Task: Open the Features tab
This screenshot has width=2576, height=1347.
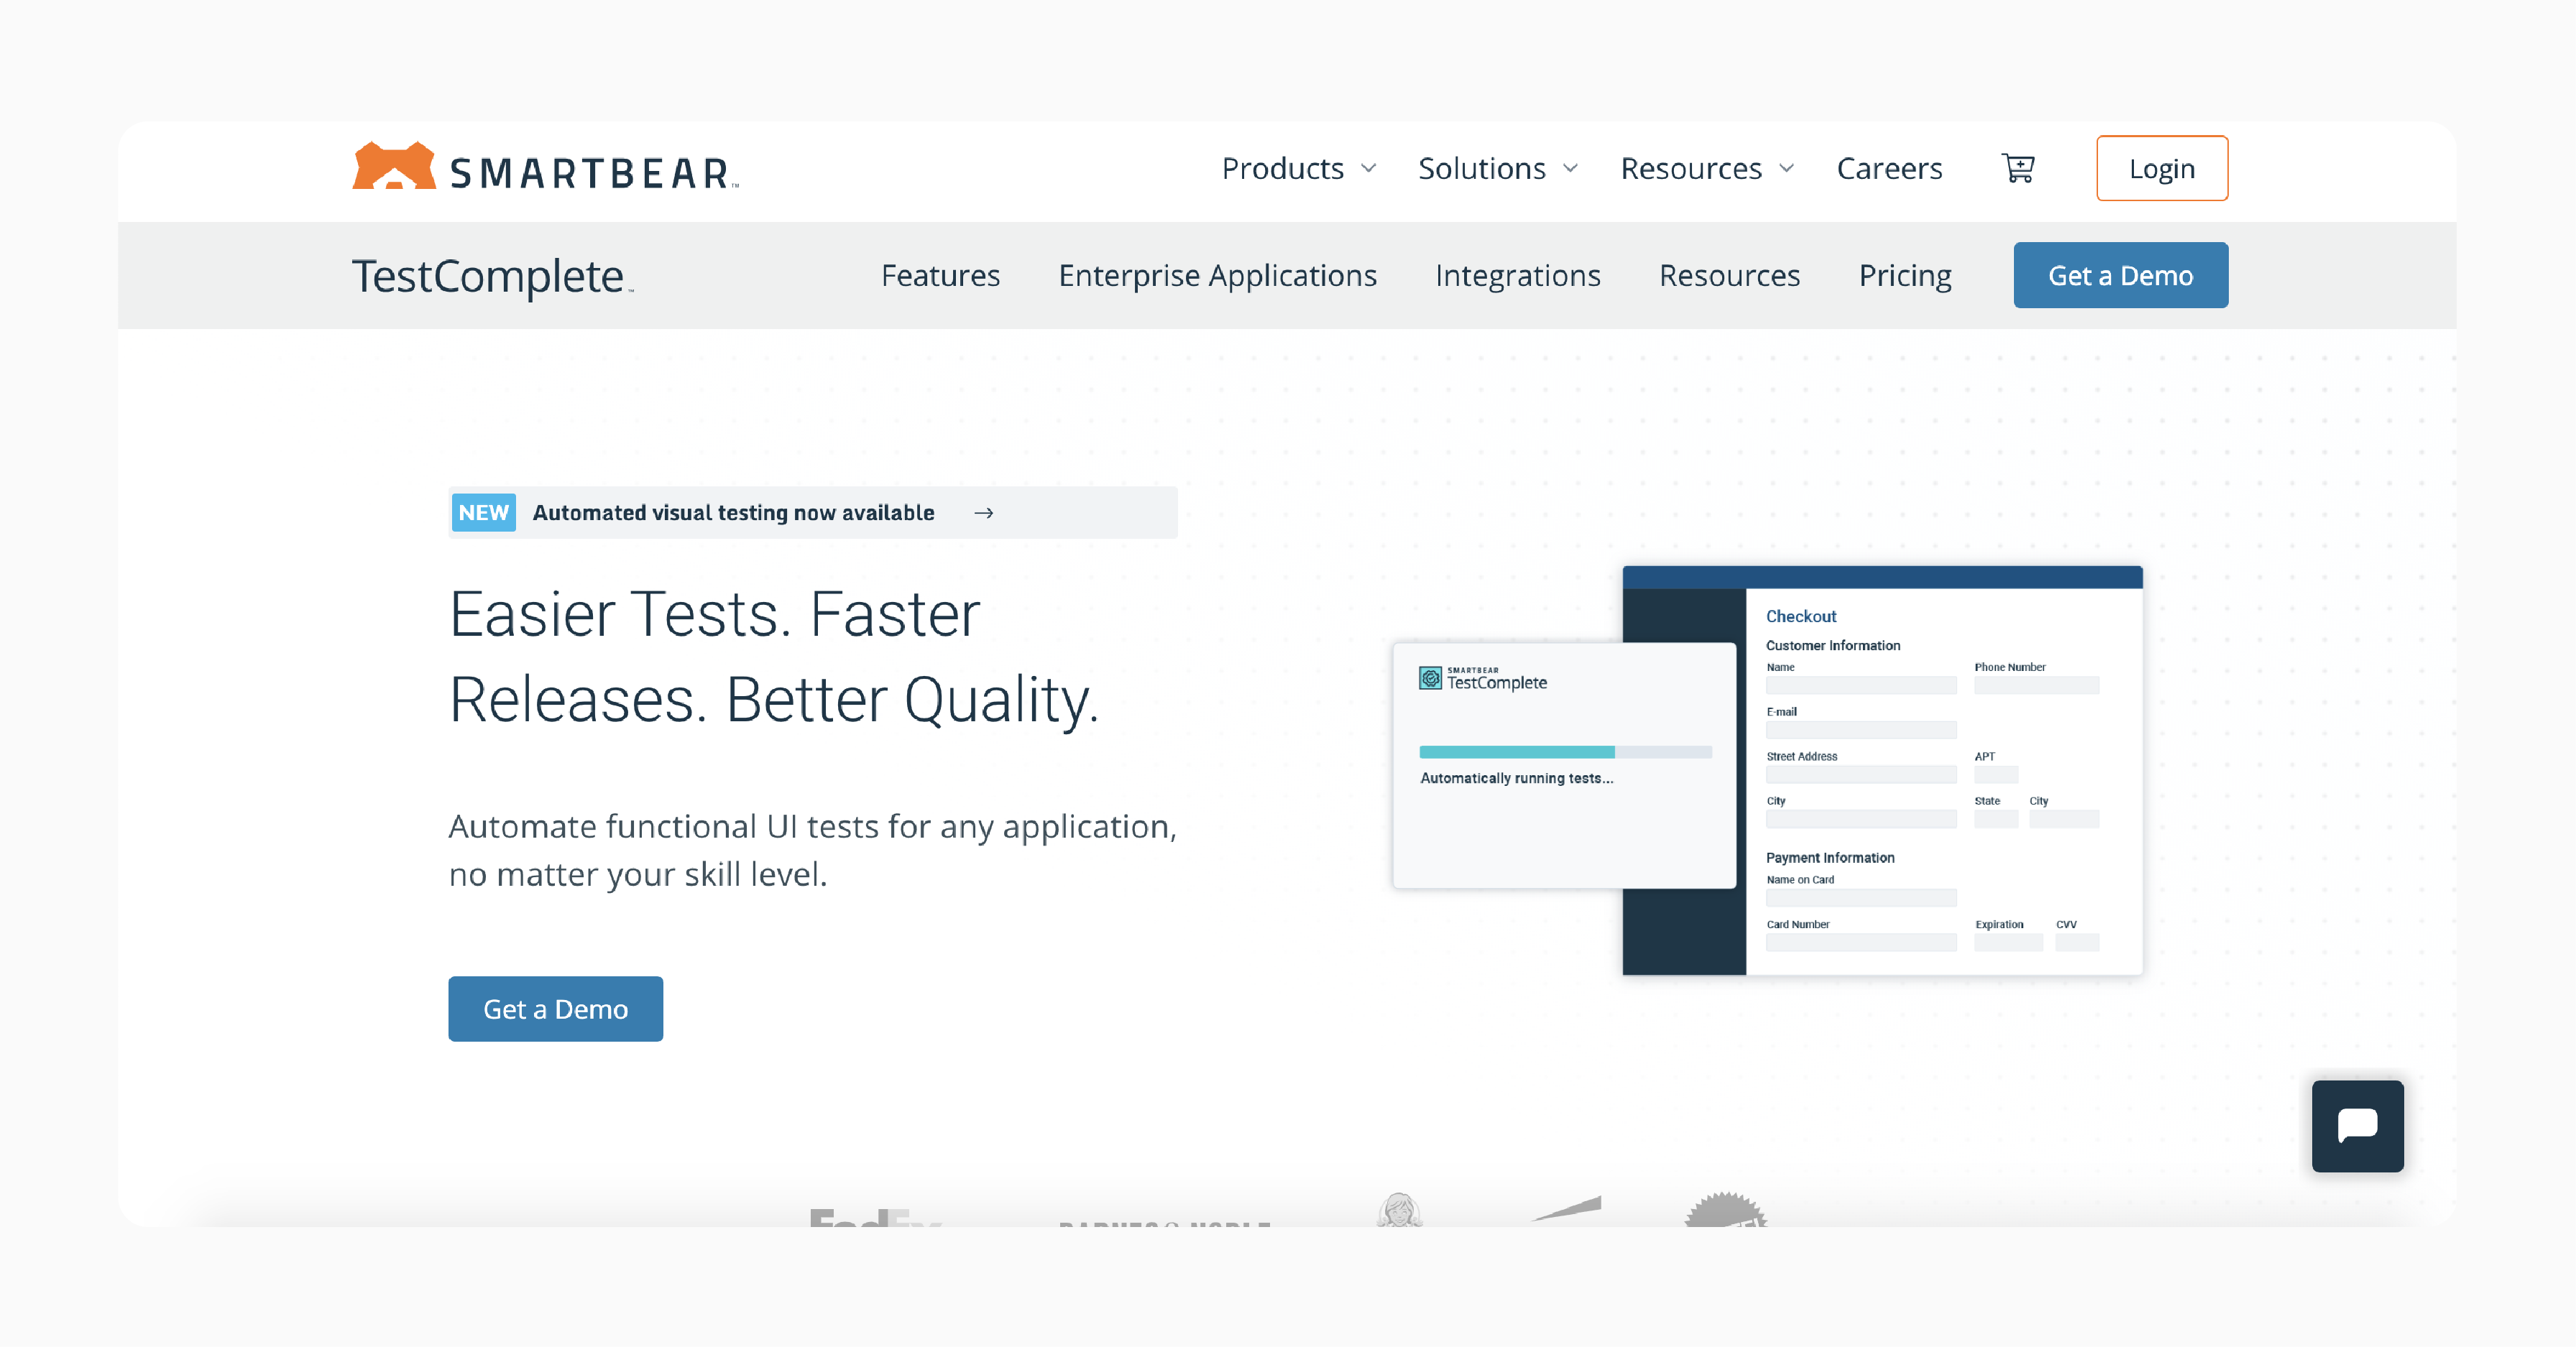Action: (940, 275)
